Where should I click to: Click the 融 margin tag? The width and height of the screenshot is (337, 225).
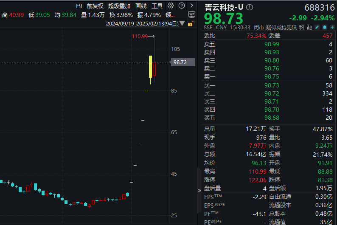pyautogui.click(x=309, y=27)
